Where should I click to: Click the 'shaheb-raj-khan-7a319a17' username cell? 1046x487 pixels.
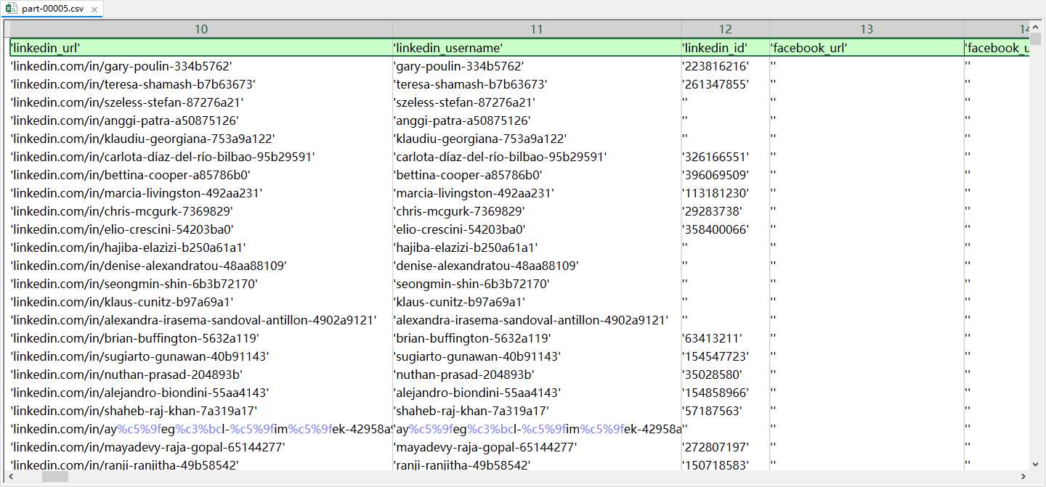tap(537, 411)
